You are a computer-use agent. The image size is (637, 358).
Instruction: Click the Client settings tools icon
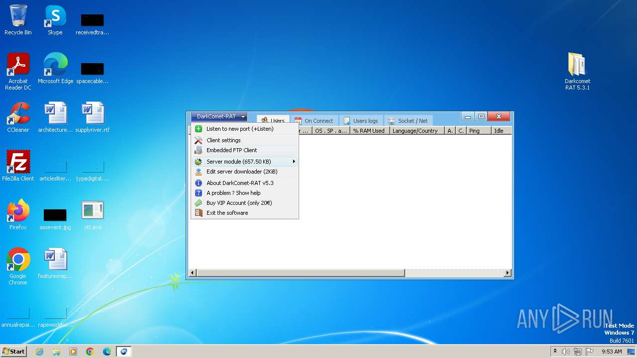pos(199,140)
